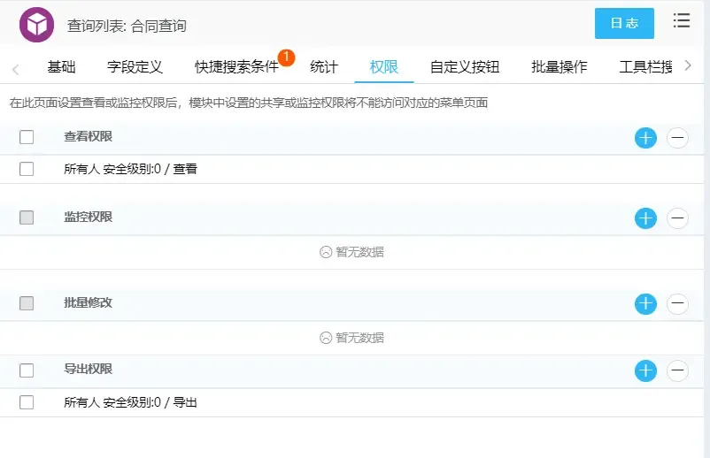Click the 导出权限 section label

coord(88,369)
